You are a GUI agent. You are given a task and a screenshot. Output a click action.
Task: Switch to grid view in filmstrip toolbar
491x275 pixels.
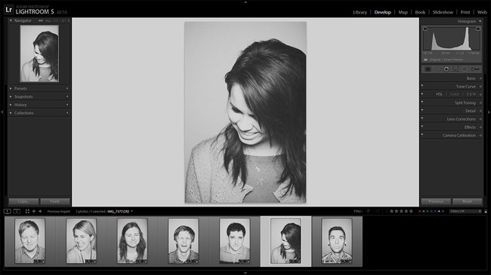pyautogui.click(x=27, y=211)
